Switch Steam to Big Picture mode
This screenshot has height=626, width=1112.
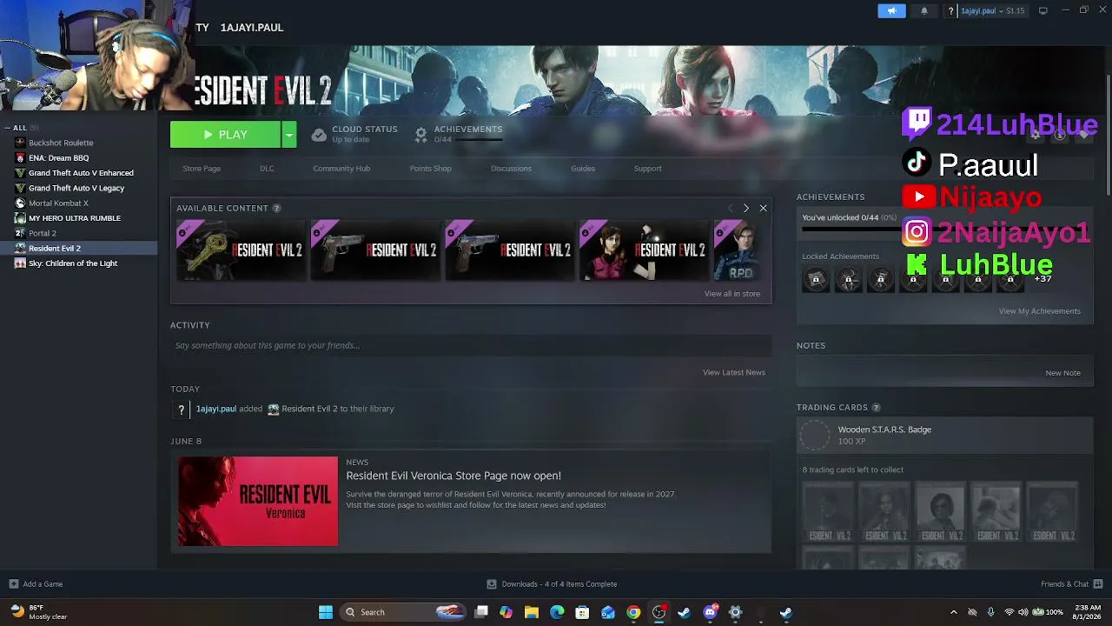click(x=1042, y=10)
